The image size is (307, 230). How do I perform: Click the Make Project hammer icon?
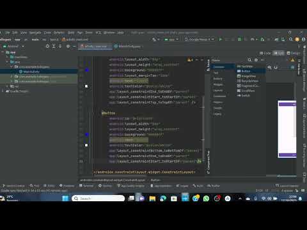click(154, 40)
